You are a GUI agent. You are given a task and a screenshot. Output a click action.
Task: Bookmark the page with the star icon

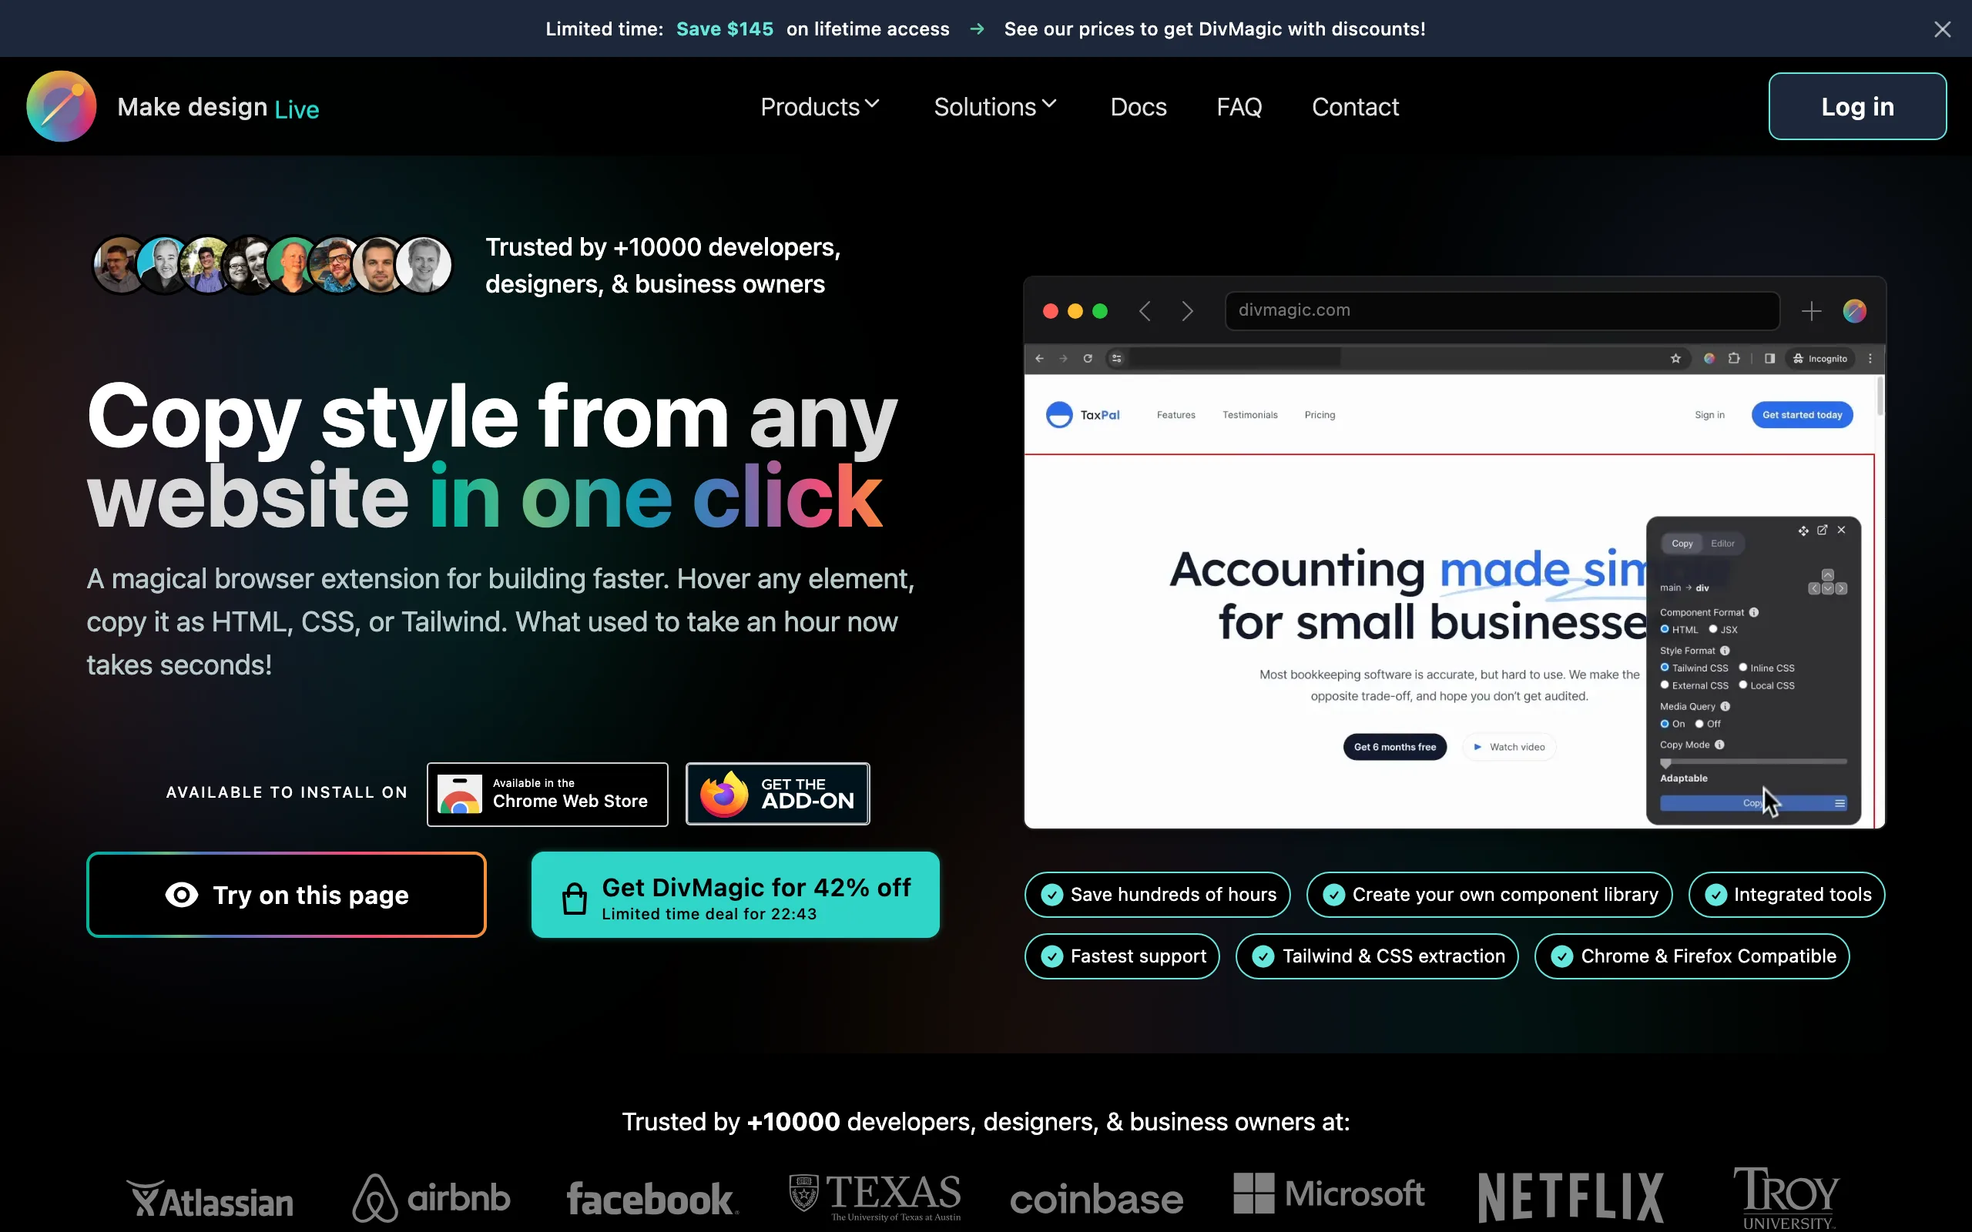click(x=1675, y=359)
